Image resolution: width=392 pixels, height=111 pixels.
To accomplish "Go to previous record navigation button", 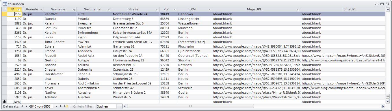I will [x=26, y=106].
